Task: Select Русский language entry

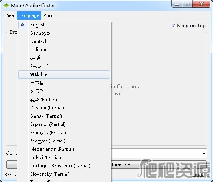Action: 64,66
